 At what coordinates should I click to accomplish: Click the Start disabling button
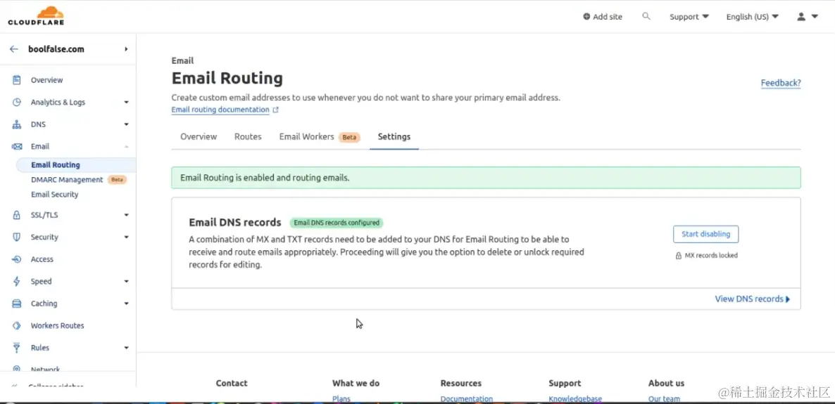pos(705,234)
